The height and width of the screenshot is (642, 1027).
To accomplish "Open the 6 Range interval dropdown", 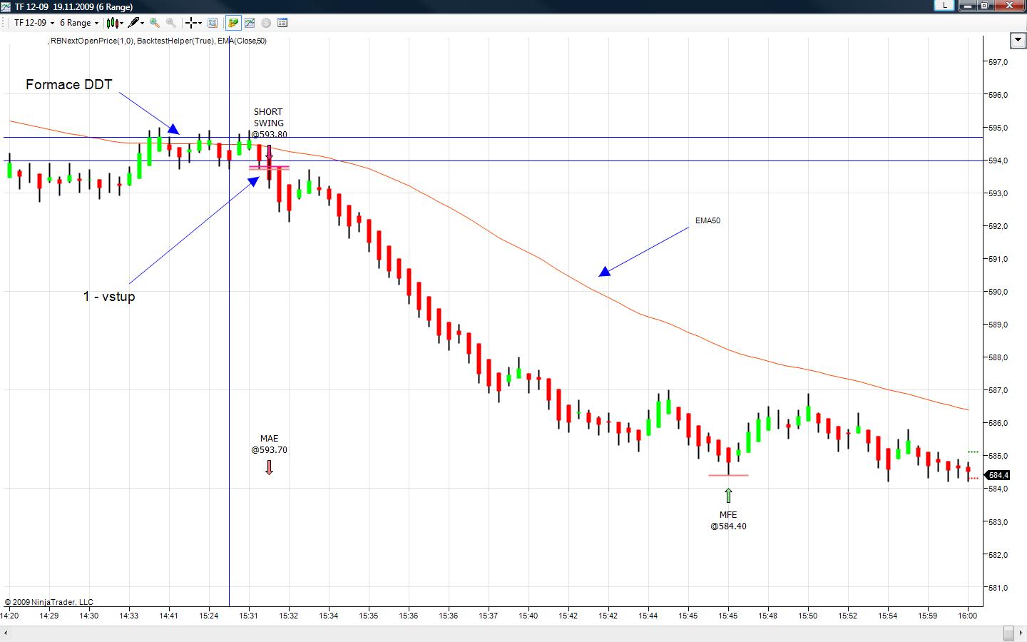I will 79,23.
